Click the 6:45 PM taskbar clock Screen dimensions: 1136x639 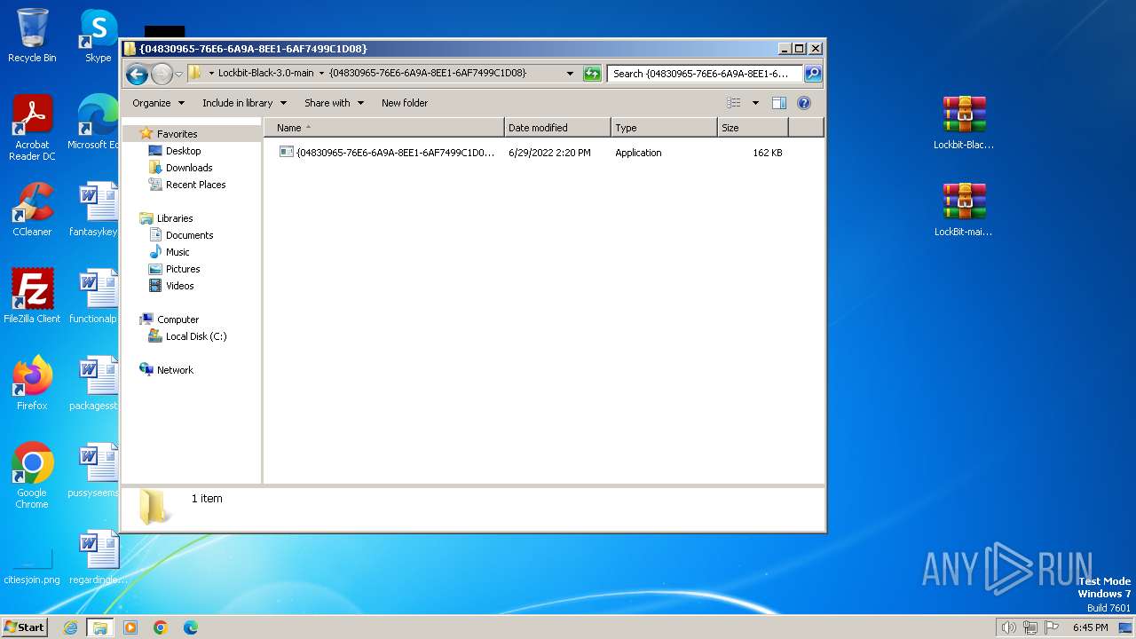(1090, 627)
